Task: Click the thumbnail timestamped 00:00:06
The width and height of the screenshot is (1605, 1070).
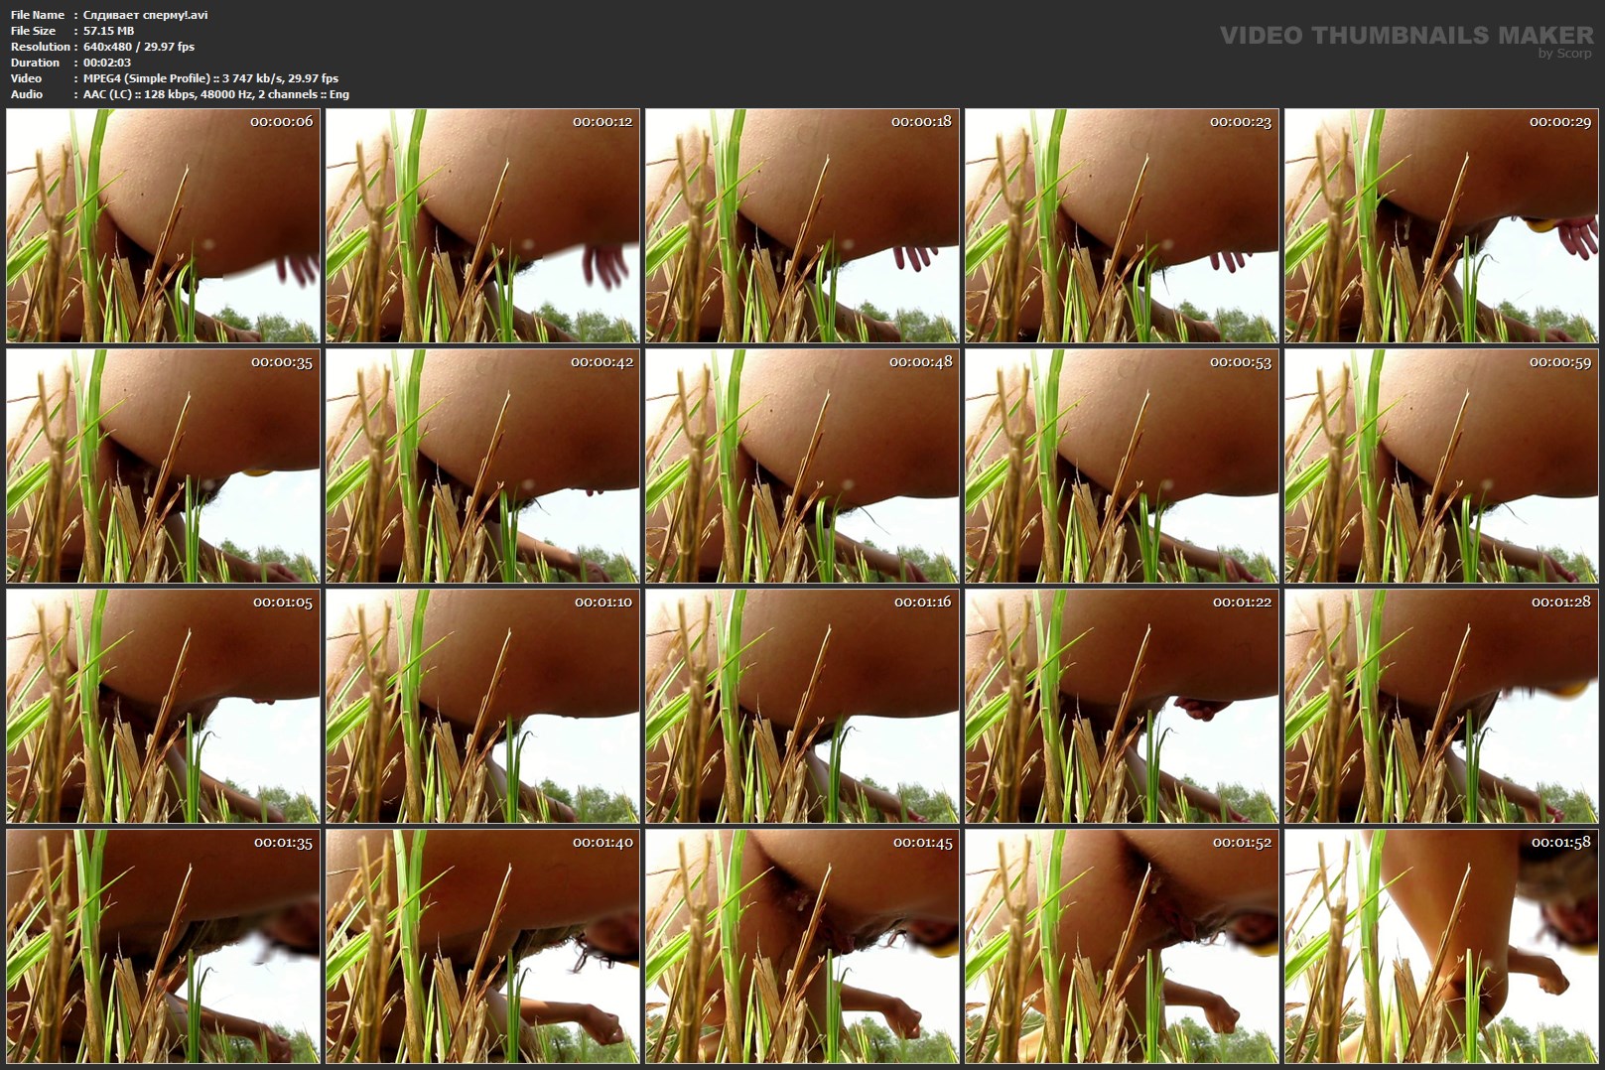Action: [163, 226]
